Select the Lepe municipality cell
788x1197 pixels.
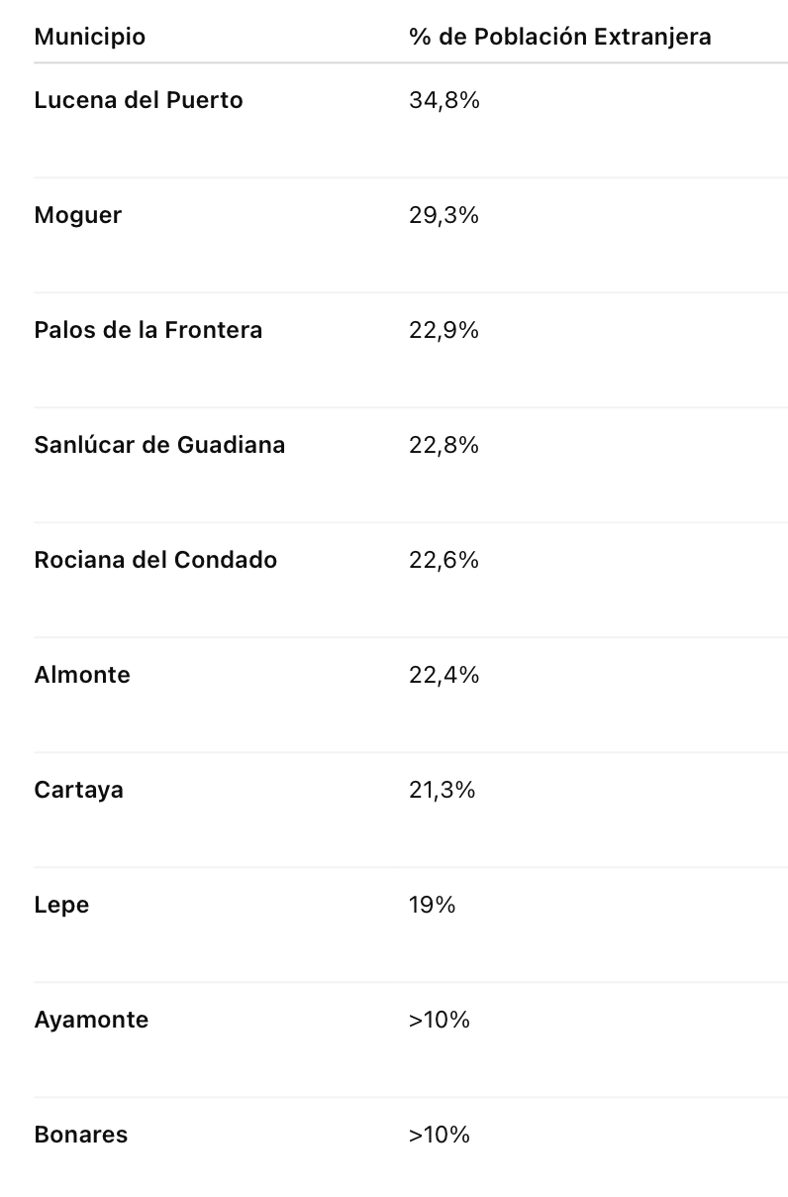point(61,905)
